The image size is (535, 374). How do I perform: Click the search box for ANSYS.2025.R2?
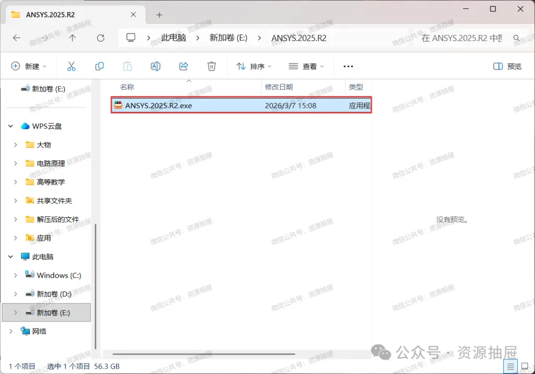pyautogui.click(x=470, y=38)
